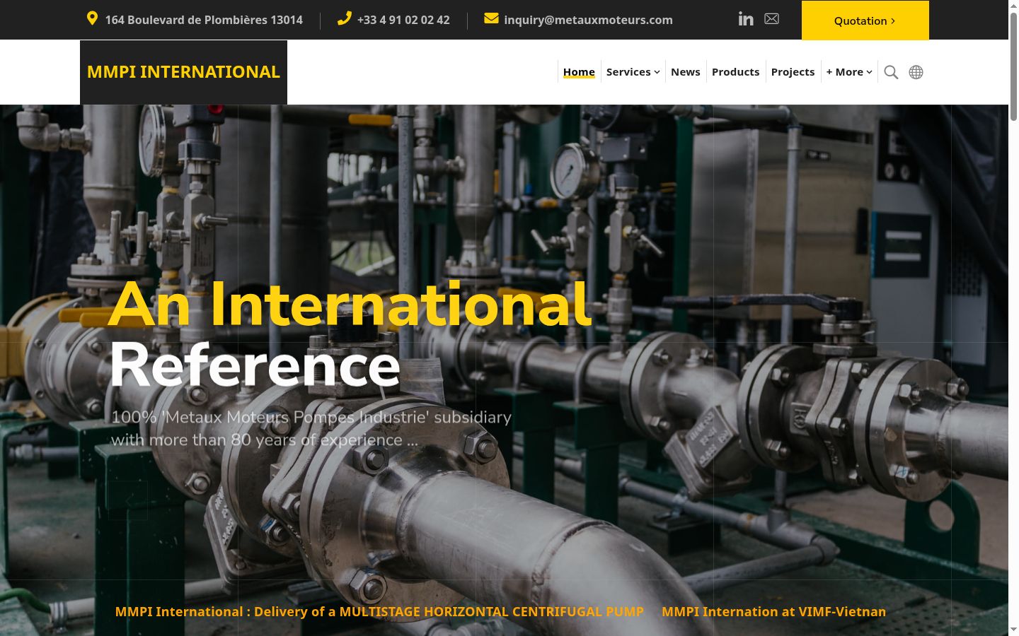The image size is (1019, 636).
Task: Open the Products page
Action: point(735,72)
